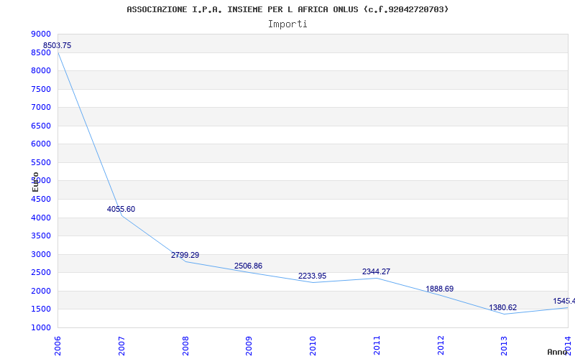Click the data label 1380.62

[502, 307]
